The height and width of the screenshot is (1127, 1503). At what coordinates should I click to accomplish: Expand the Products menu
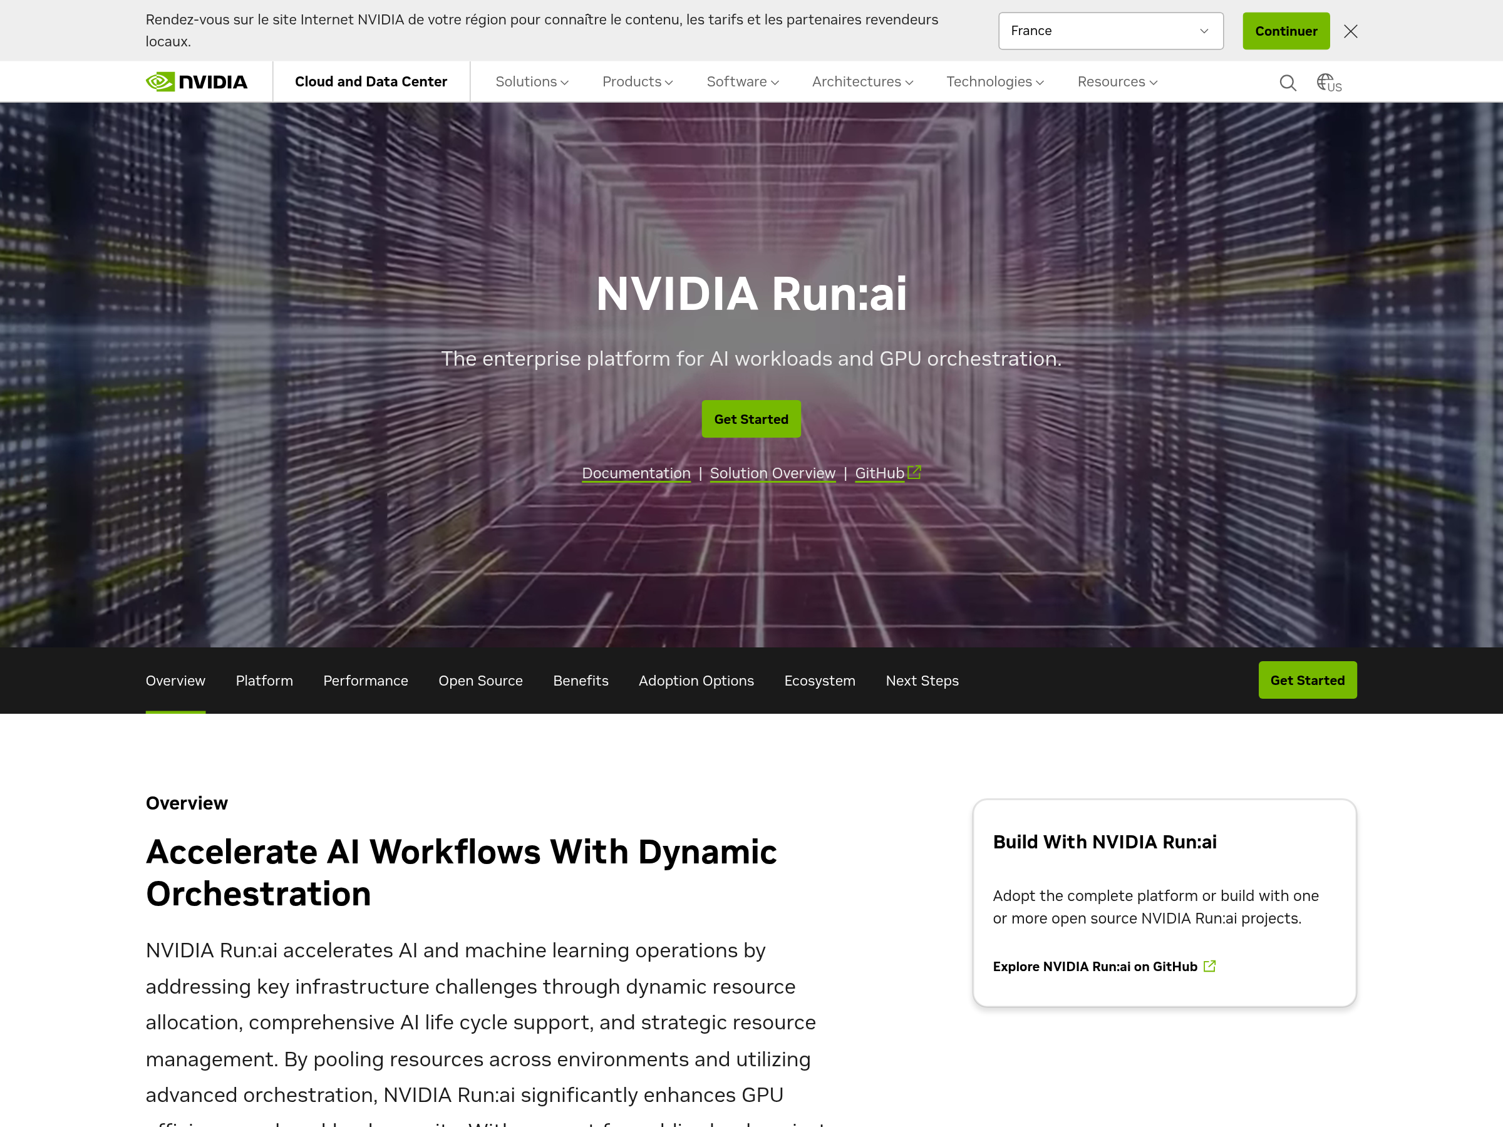(x=637, y=81)
